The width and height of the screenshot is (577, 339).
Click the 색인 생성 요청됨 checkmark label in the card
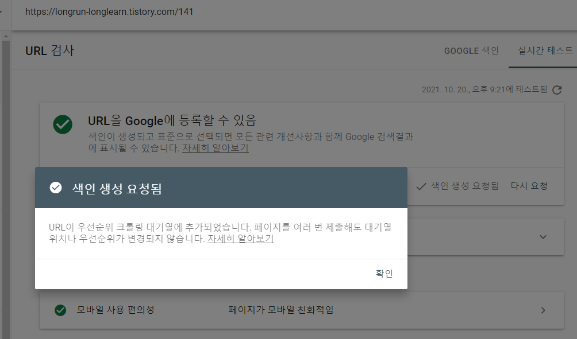(457, 186)
